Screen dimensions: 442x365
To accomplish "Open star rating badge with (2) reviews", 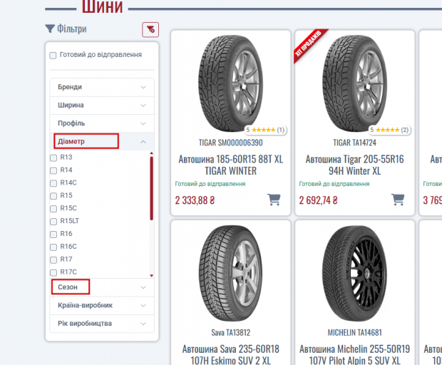I will [x=389, y=130].
